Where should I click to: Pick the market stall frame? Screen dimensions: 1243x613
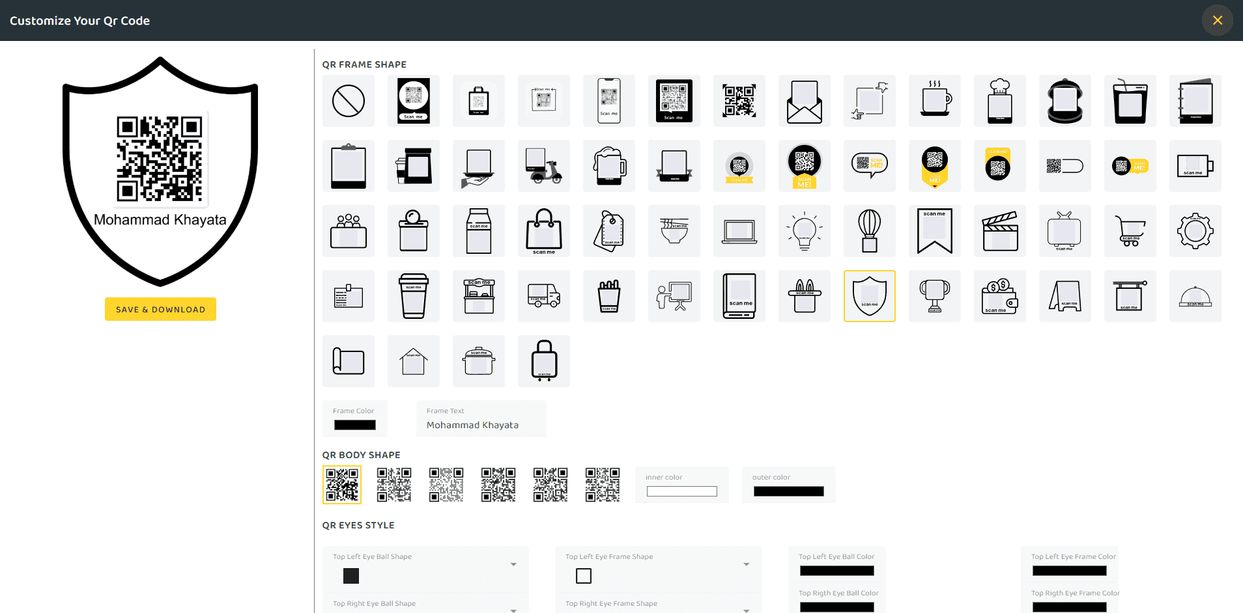click(479, 296)
